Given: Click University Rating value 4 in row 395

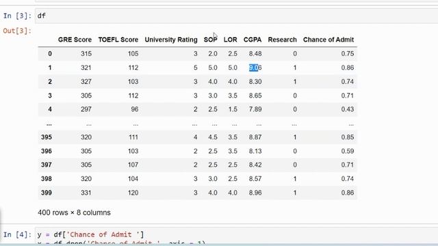Looking at the screenshot, I should click(x=195, y=137).
